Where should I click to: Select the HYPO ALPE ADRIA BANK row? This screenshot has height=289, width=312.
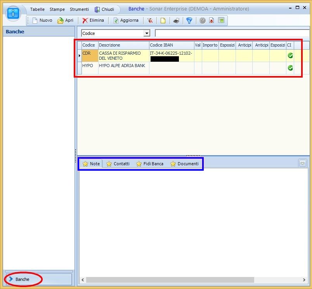(122, 66)
